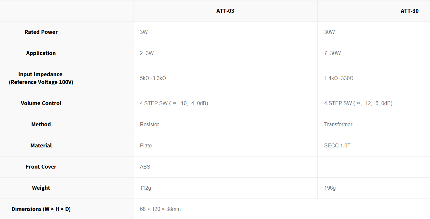Click the Resistor method cell

[x=149, y=124]
